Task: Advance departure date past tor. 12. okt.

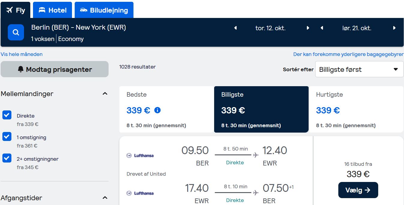Action: click(x=308, y=28)
